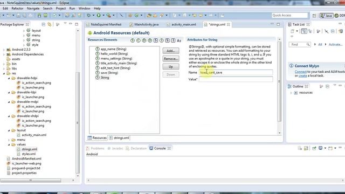Toggle the first green S string filter icon
Image resolution: width=345 pixels, height=194 pixels.
pyautogui.click(x=133, y=40)
